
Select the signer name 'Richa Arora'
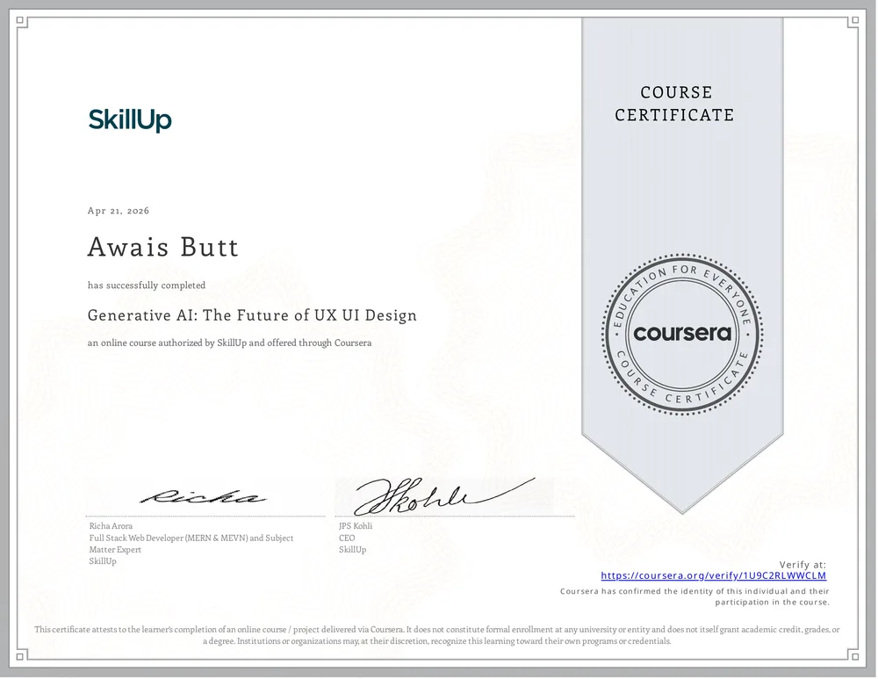[x=111, y=526]
